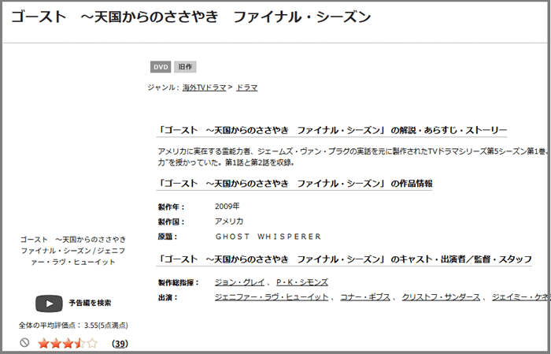Screen dimensions: 551x354
Task: Click the page title ゴースト ファイナル・シーズン
Action: tap(190, 17)
